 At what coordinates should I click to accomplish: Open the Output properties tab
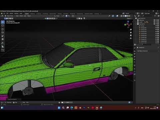(x=135, y=54)
